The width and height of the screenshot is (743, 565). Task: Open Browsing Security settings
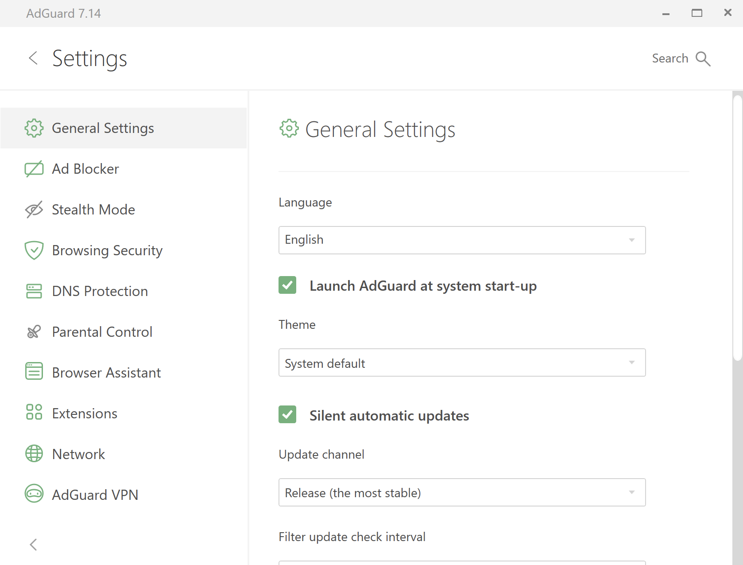pyautogui.click(x=124, y=250)
